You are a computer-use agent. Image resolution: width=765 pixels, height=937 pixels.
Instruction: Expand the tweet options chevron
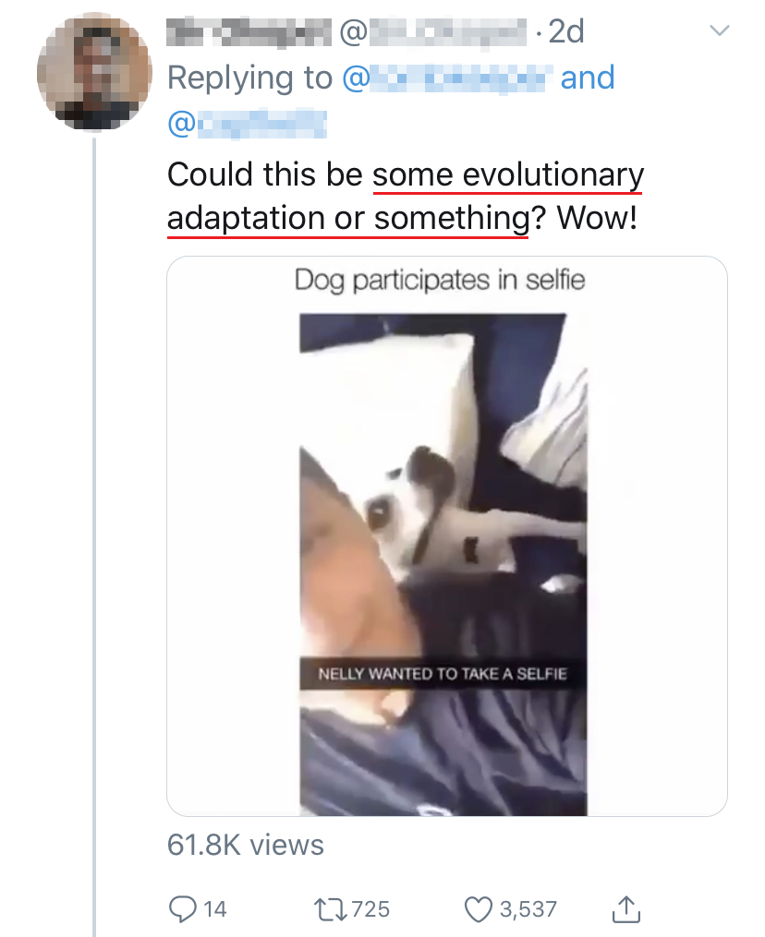[718, 31]
